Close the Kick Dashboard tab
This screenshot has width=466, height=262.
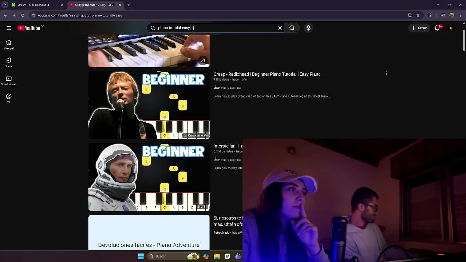[x=62, y=5]
